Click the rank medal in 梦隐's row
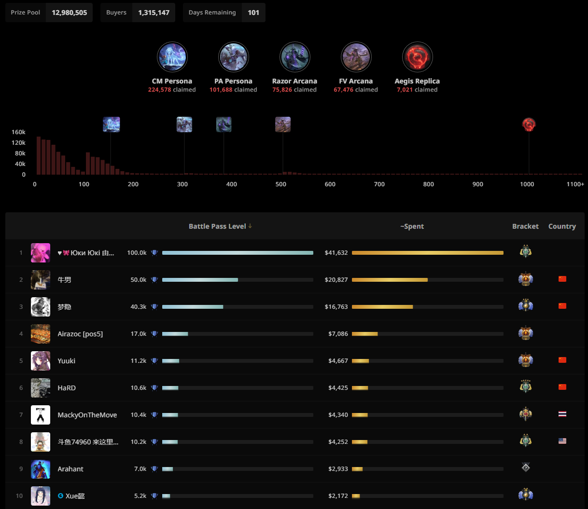 [526, 306]
